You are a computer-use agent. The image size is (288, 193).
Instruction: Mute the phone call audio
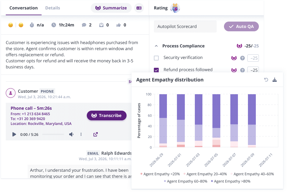[x=71, y=134]
